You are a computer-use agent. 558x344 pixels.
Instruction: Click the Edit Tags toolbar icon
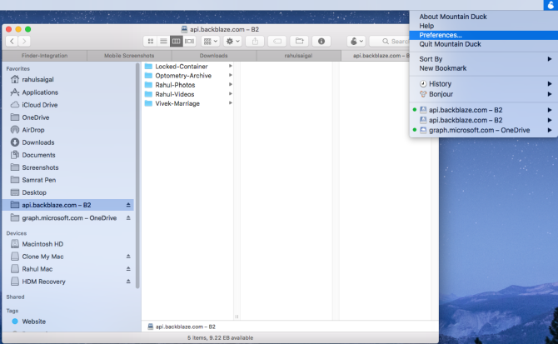tap(277, 40)
